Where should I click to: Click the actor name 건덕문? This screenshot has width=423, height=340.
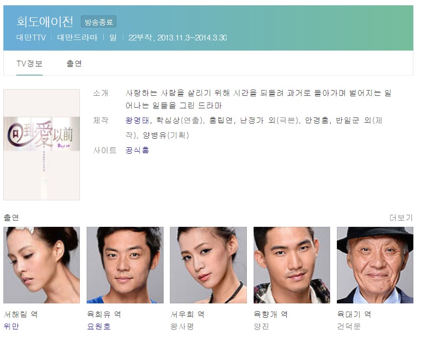[349, 327]
